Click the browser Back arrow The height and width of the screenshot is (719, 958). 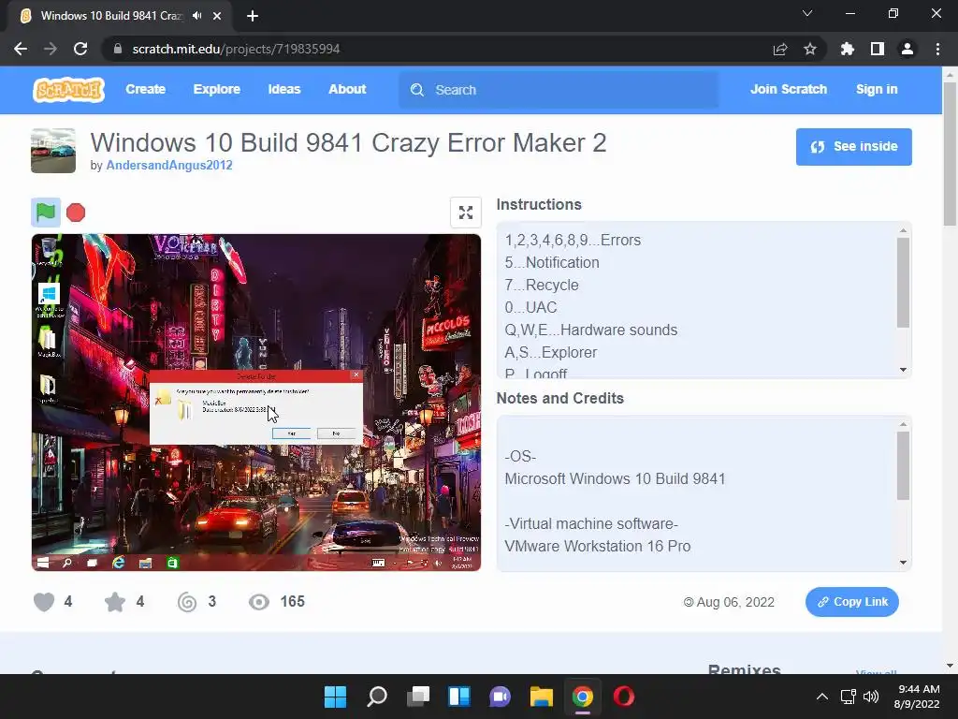(x=21, y=49)
